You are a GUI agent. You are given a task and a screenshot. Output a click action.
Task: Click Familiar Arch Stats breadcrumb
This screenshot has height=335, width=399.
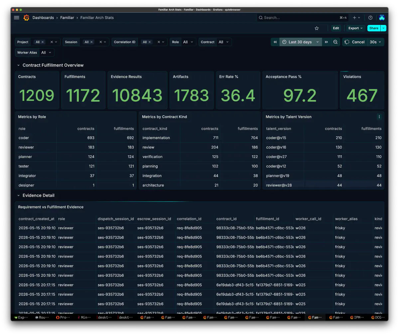[x=97, y=18]
